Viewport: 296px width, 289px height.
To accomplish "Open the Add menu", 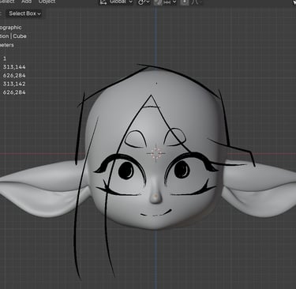I will point(26,2).
